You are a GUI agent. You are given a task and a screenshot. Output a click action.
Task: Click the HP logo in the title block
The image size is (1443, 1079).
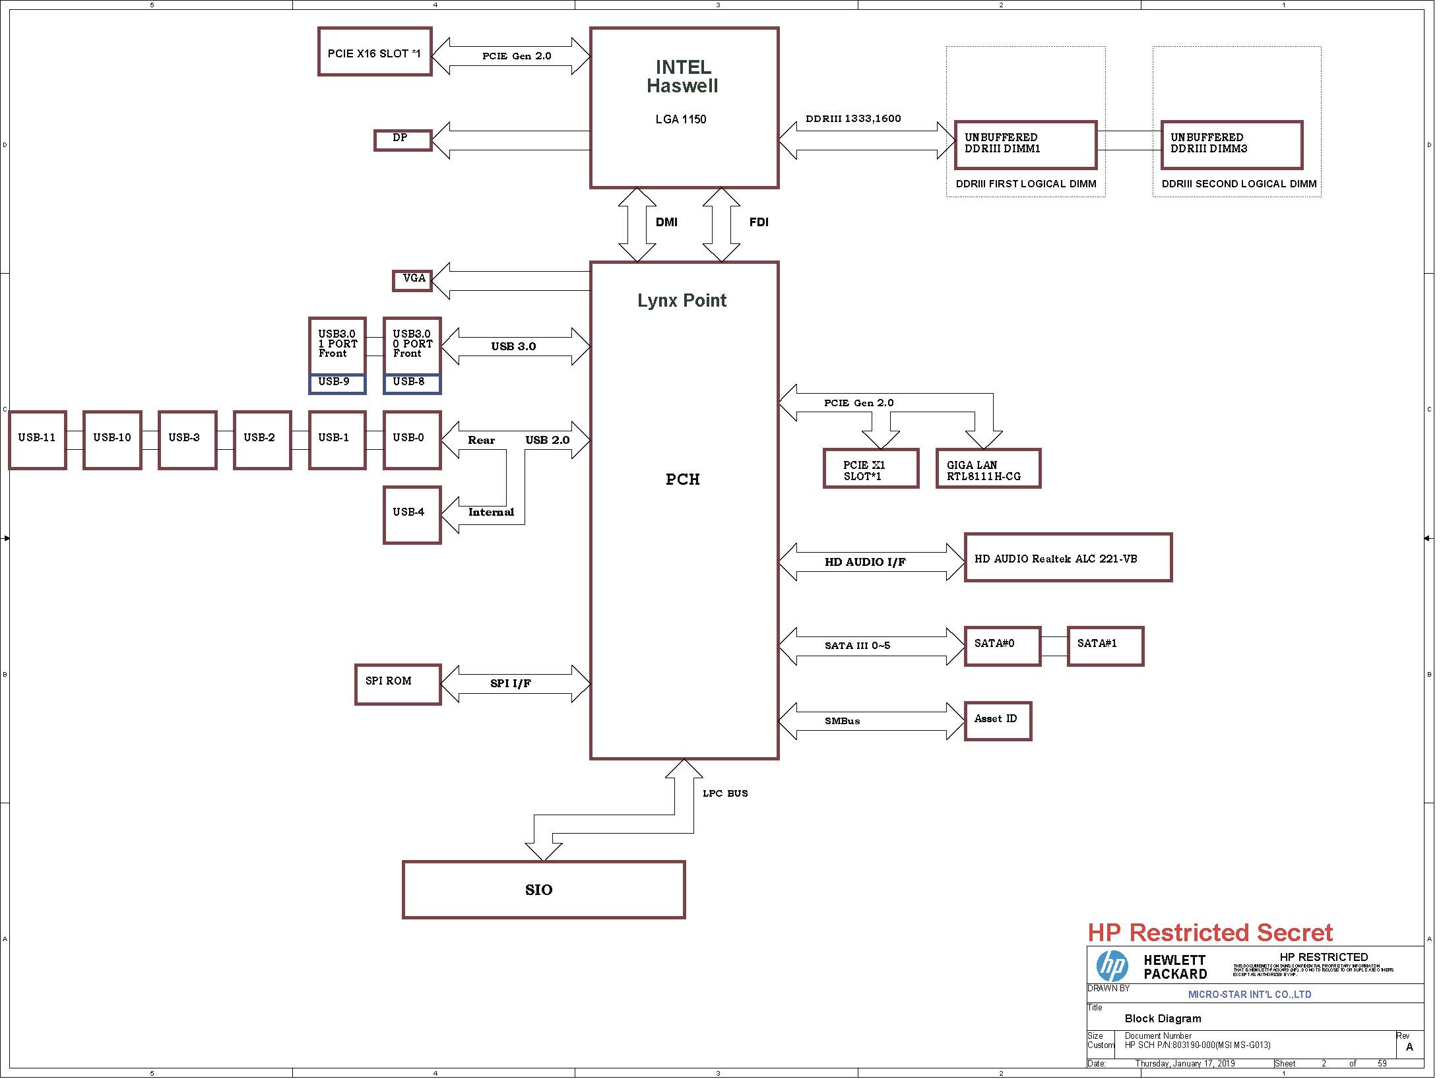click(x=1112, y=966)
